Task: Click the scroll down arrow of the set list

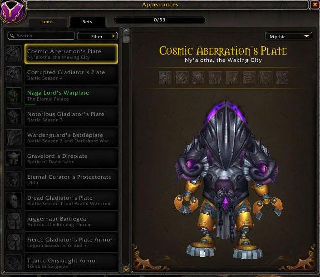Action: 126,268
